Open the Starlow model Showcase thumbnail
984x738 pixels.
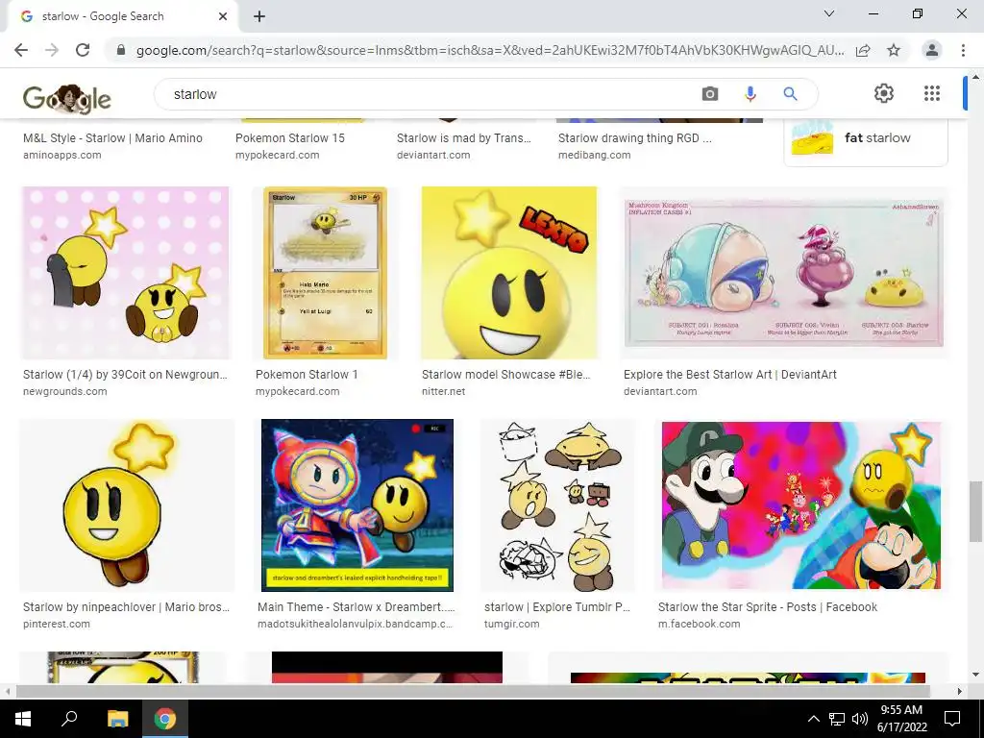pos(509,273)
